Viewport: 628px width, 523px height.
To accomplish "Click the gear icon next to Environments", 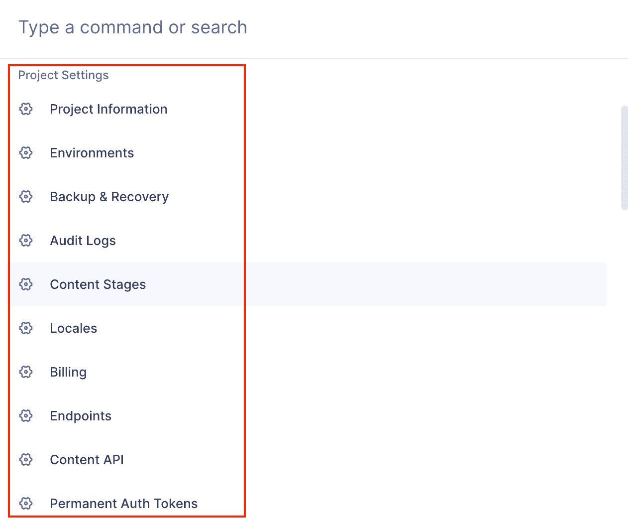I will [x=26, y=153].
